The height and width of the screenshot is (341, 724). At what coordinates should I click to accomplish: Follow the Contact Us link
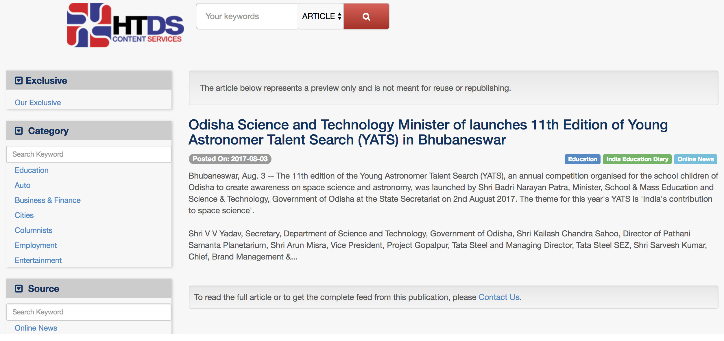499,297
